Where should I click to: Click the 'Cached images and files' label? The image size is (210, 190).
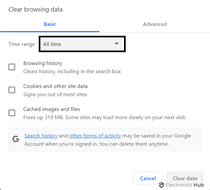(x=52, y=109)
